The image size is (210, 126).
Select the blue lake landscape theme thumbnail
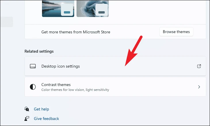58,8
